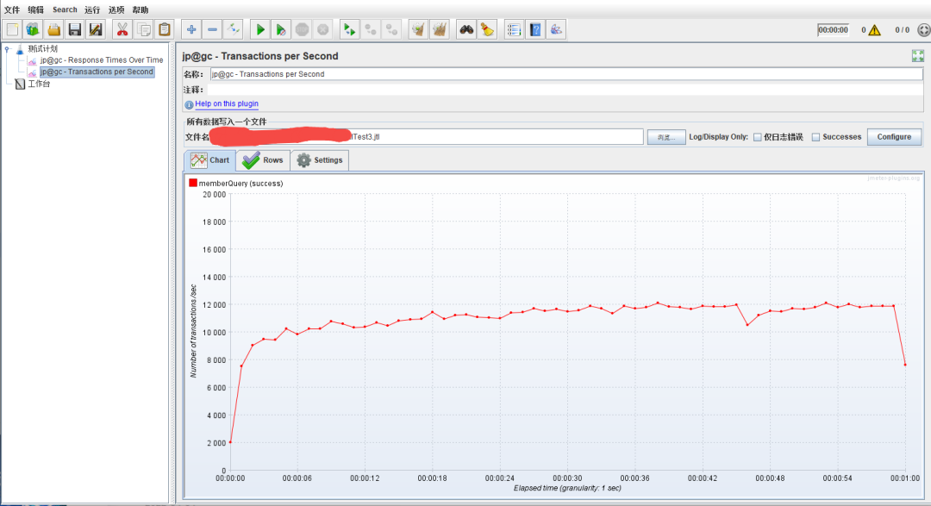The width and height of the screenshot is (931, 506).
Task: Select jp@gc - Transactions per Second tree node
Action: (x=97, y=72)
